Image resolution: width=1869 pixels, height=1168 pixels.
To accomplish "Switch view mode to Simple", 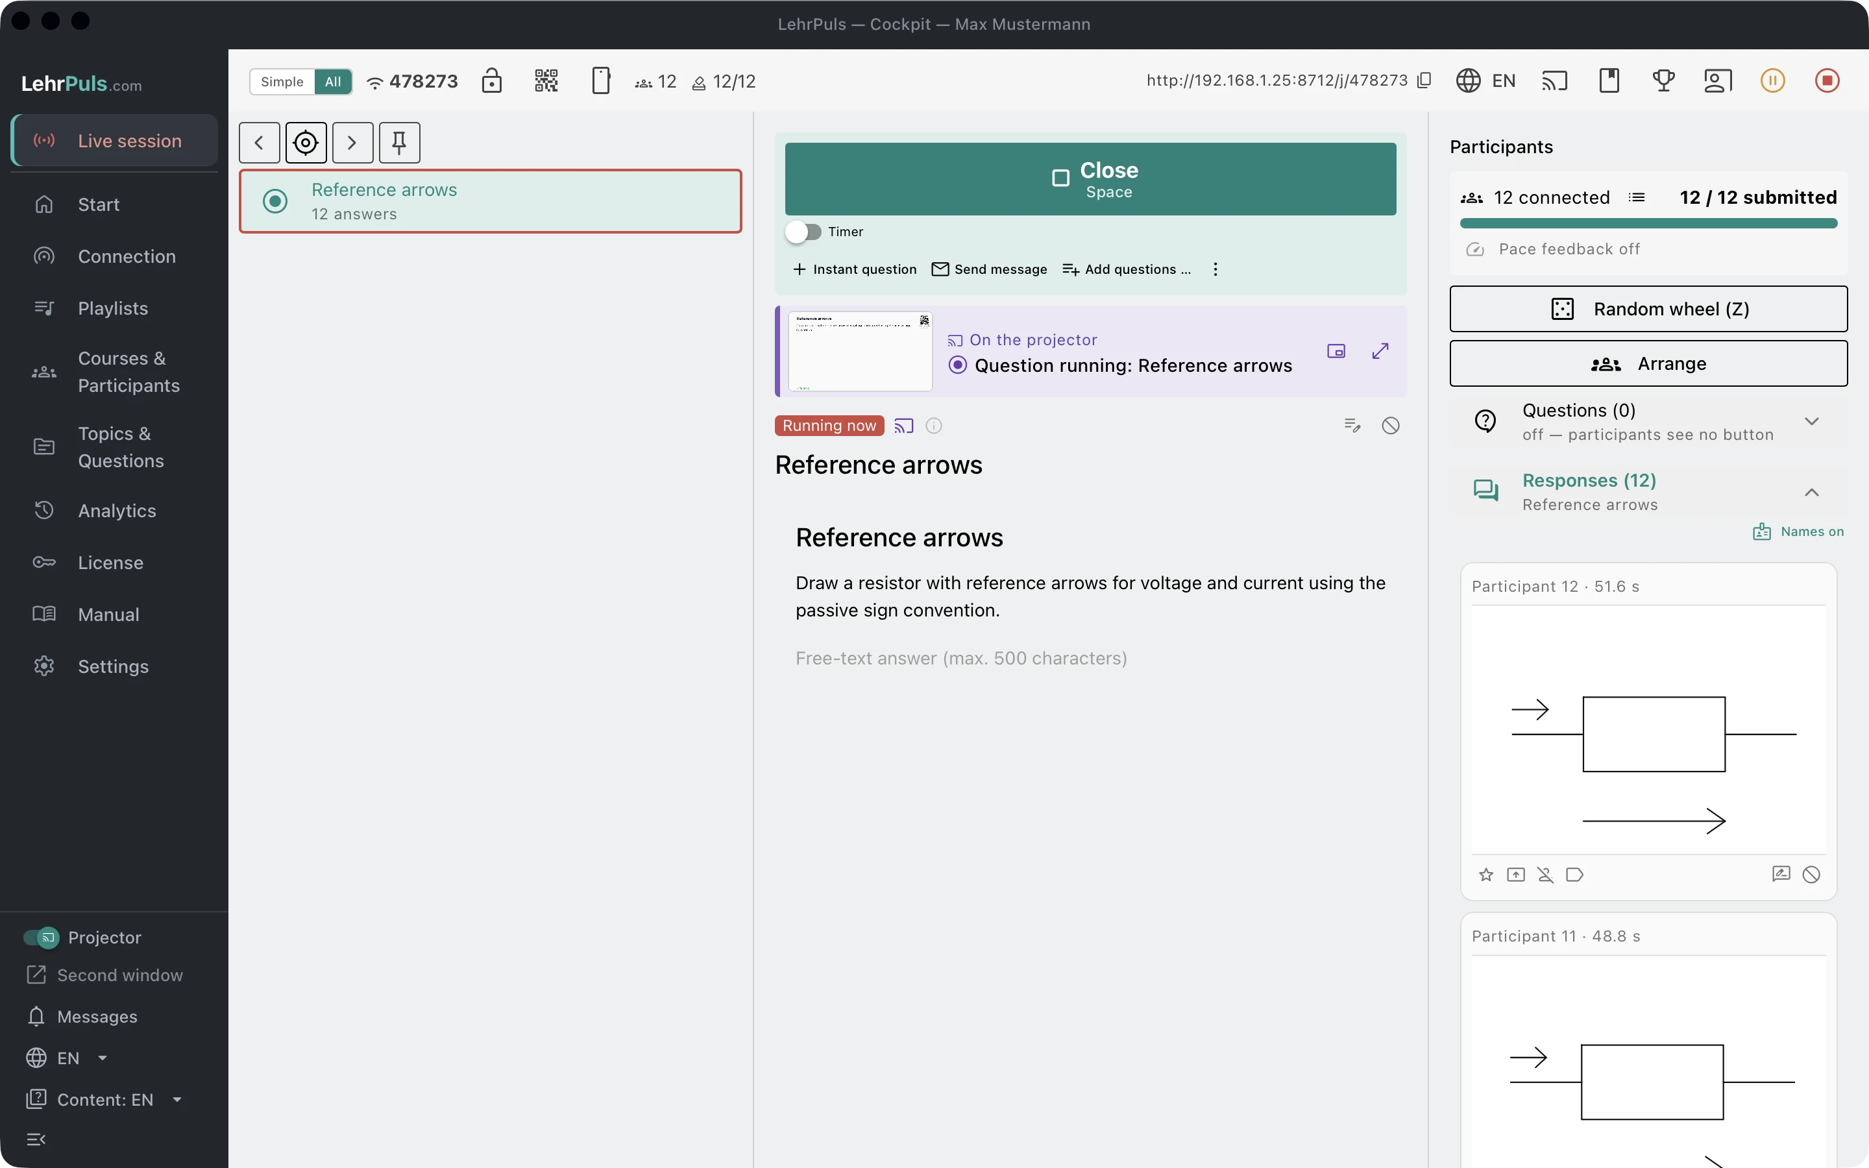I will point(282,81).
